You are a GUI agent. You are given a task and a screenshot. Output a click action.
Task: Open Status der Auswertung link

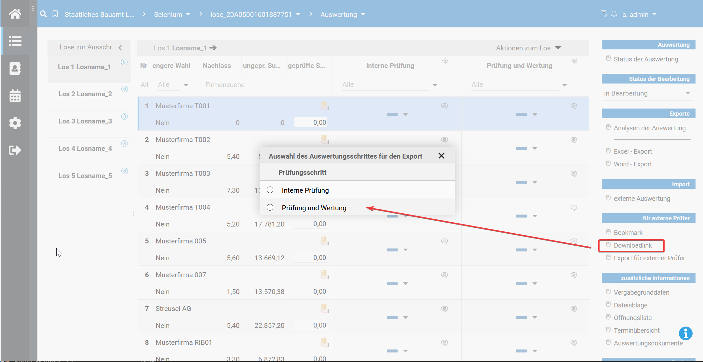(646, 59)
